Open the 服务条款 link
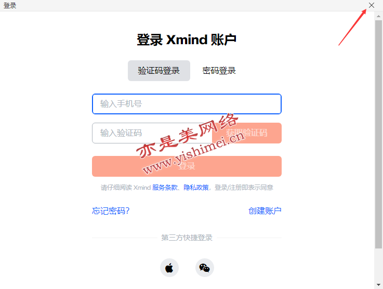Viewport: 383px width, 289px height. 165,187
